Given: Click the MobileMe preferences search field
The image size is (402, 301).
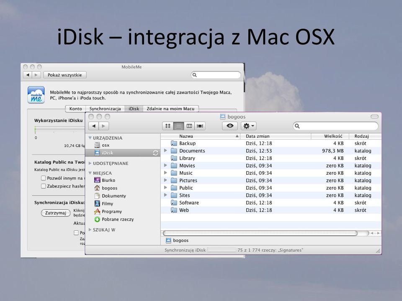Looking at the screenshot, I should coord(216,75).
